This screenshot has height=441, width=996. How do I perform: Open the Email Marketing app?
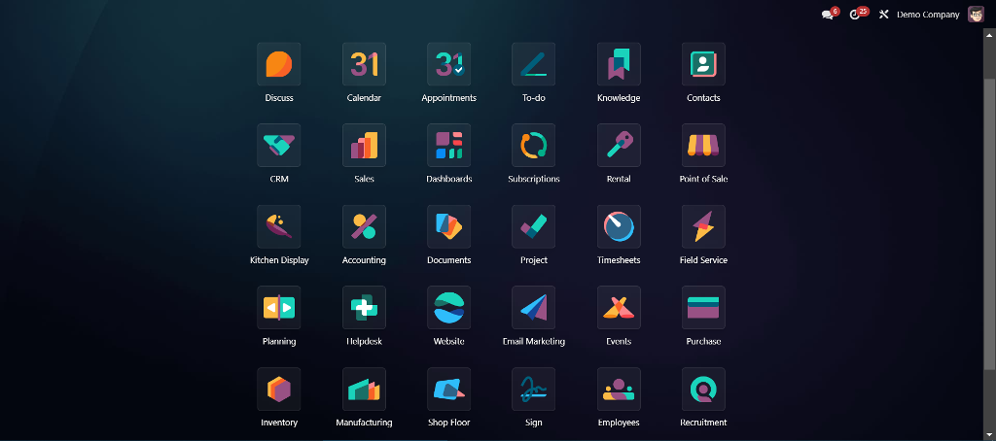533,308
